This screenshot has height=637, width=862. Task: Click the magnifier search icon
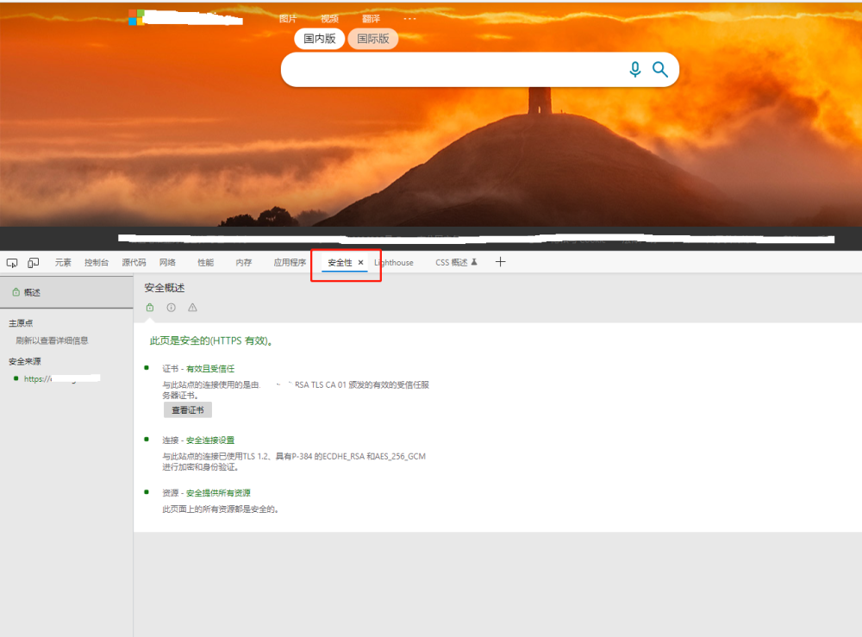pos(659,69)
